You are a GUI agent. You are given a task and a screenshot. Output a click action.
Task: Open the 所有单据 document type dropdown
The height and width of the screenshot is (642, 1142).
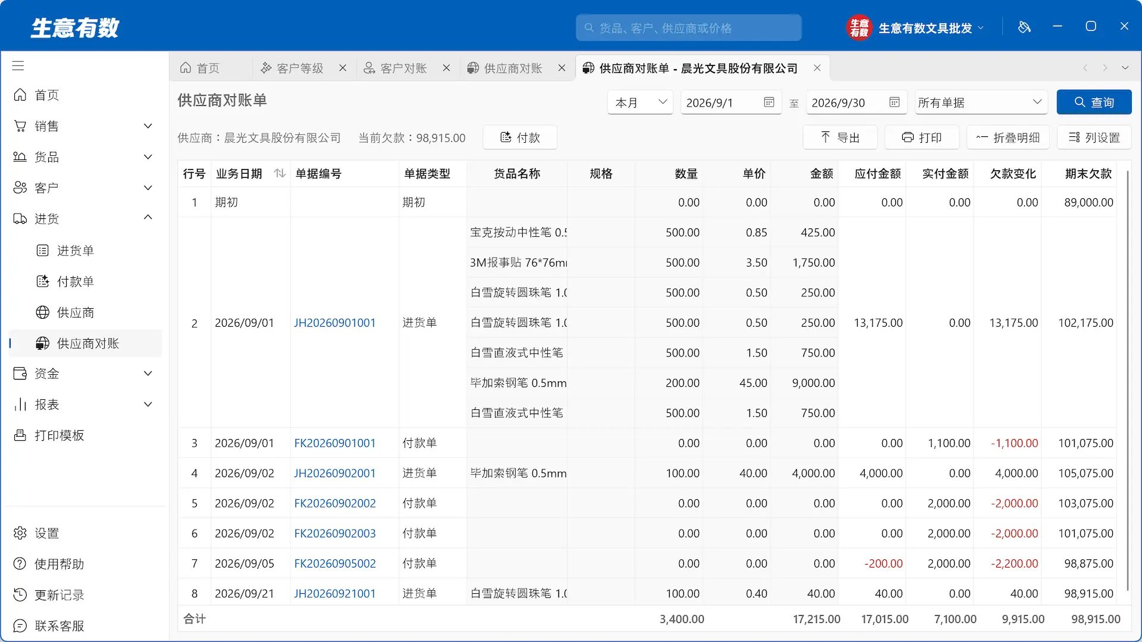tap(981, 102)
